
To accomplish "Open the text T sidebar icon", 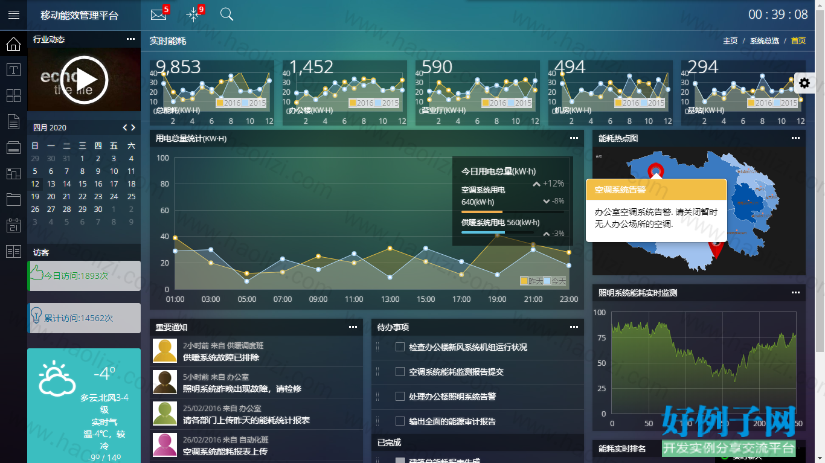I will (x=13, y=69).
